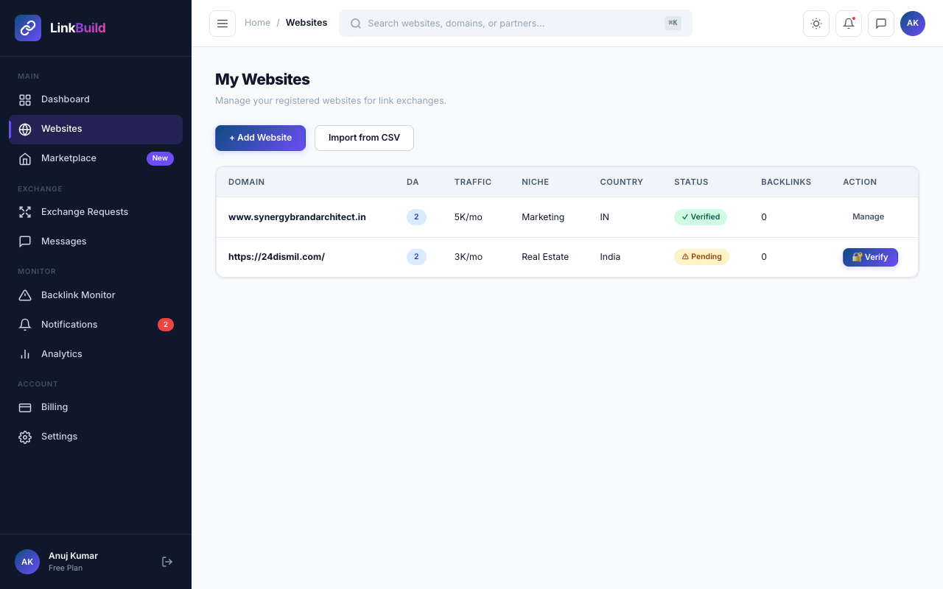Click the AK avatar in sidebar footer
The height and width of the screenshot is (589, 943).
[x=27, y=562]
